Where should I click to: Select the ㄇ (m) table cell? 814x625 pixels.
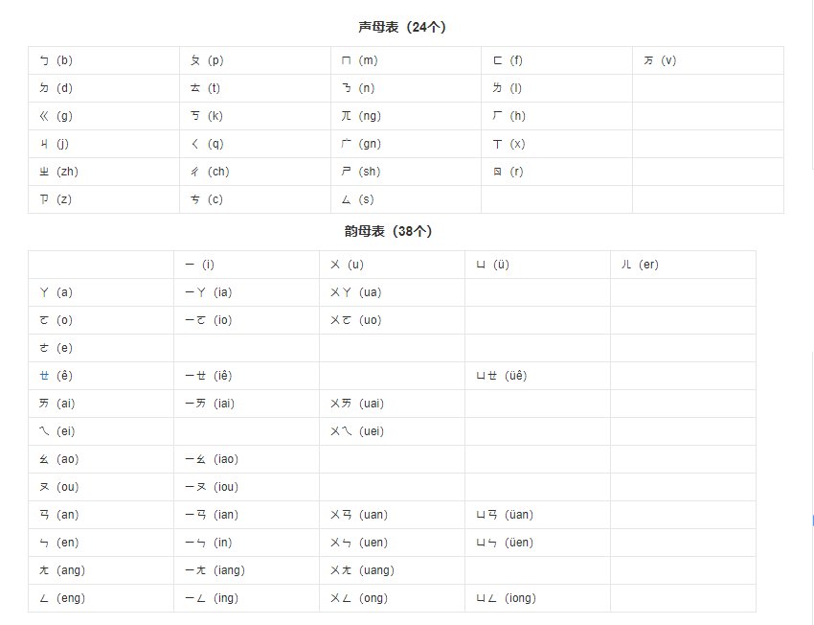pos(406,60)
